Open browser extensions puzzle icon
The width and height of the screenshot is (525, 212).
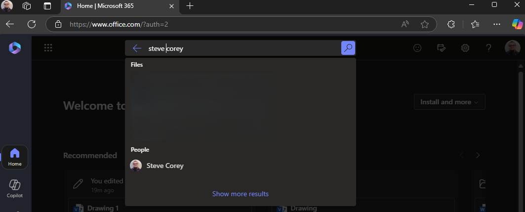click(450, 24)
